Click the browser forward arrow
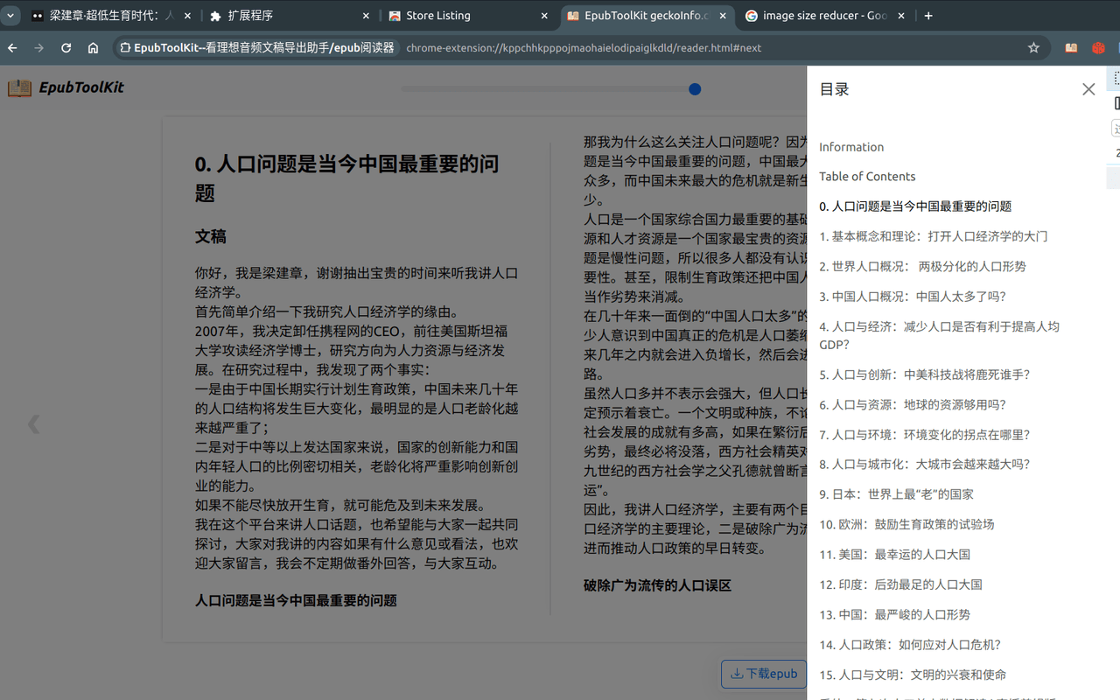 [38, 48]
